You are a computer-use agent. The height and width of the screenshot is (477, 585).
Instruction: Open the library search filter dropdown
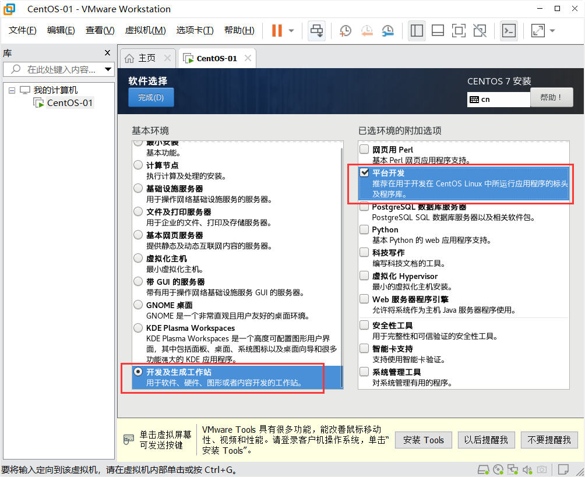click(108, 69)
